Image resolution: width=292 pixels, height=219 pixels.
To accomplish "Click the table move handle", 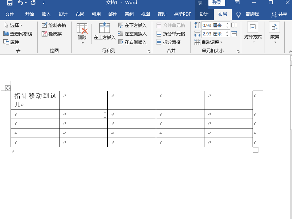I will point(8,88).
